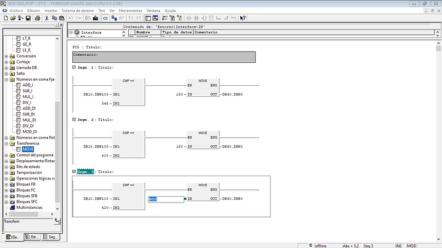Click the close branch icon
Viewport: 442px width, 248px height.
tap(225, 18)
